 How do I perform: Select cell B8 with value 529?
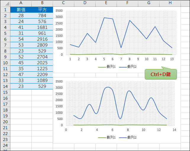click(42, 51)
